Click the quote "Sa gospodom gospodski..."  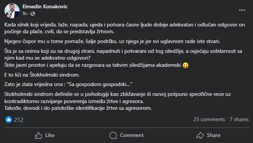click(x=99, y=84)
